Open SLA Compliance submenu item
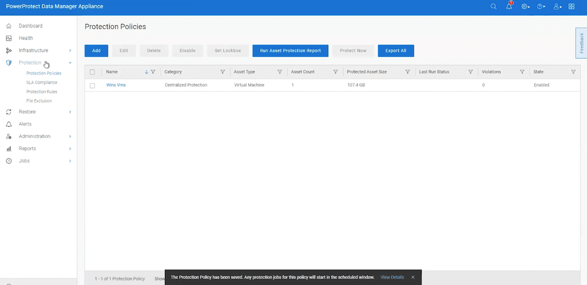Viewport: 587px width, 285px height. 42,82
